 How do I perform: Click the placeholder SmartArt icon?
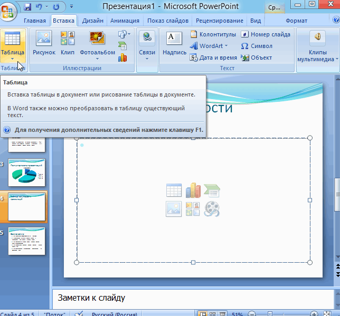(x=212, y=190)
